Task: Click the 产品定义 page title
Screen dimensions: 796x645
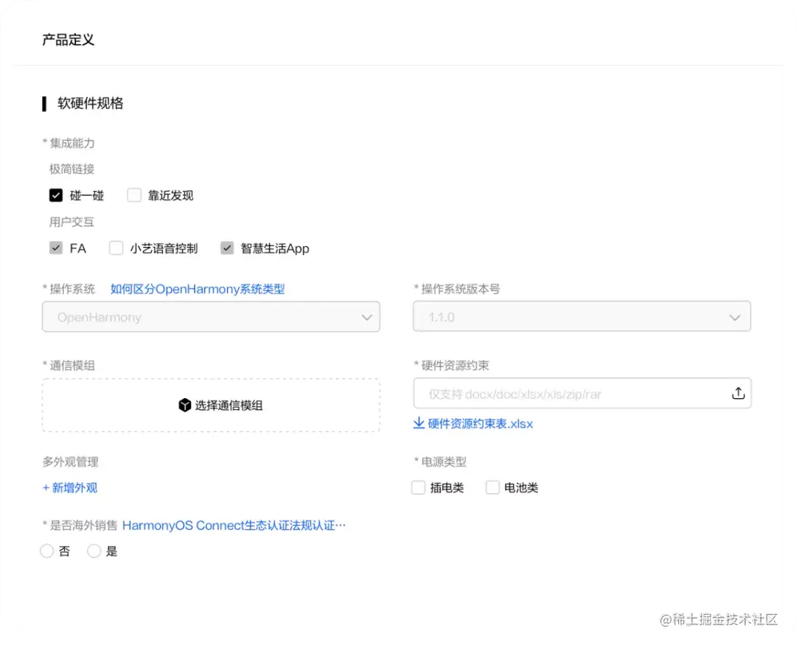Action: pos(68,40)
